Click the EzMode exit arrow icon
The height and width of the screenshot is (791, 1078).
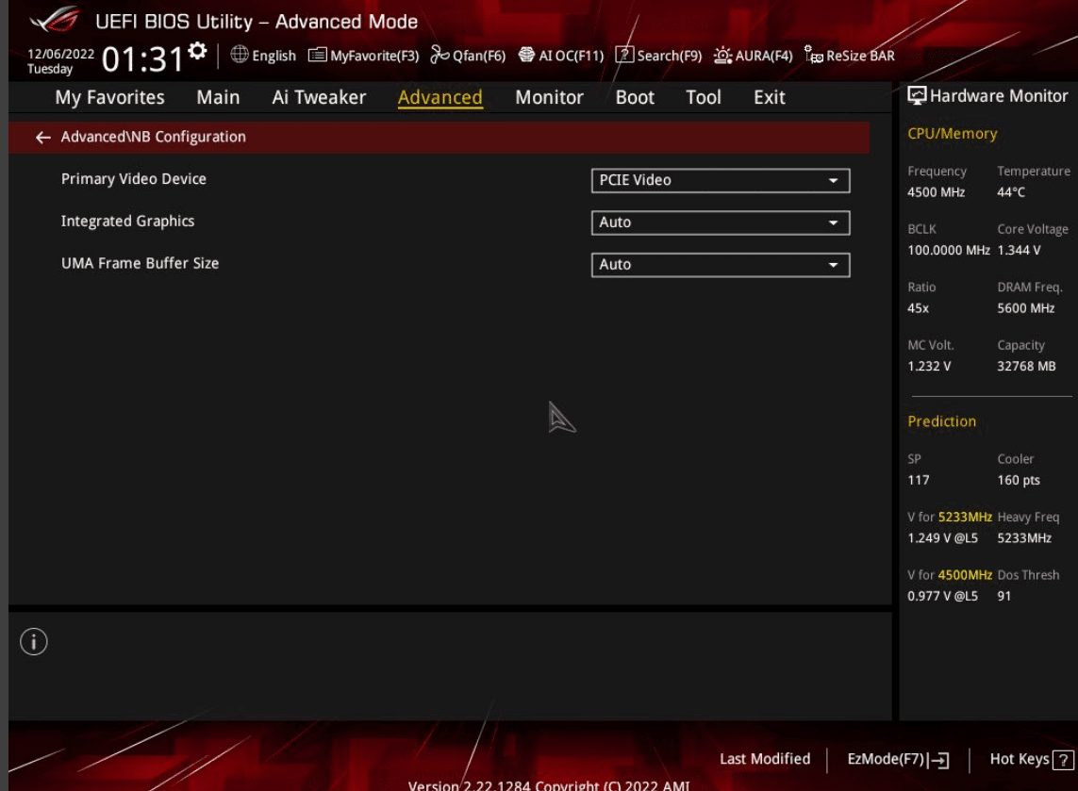tap(939, 760)
